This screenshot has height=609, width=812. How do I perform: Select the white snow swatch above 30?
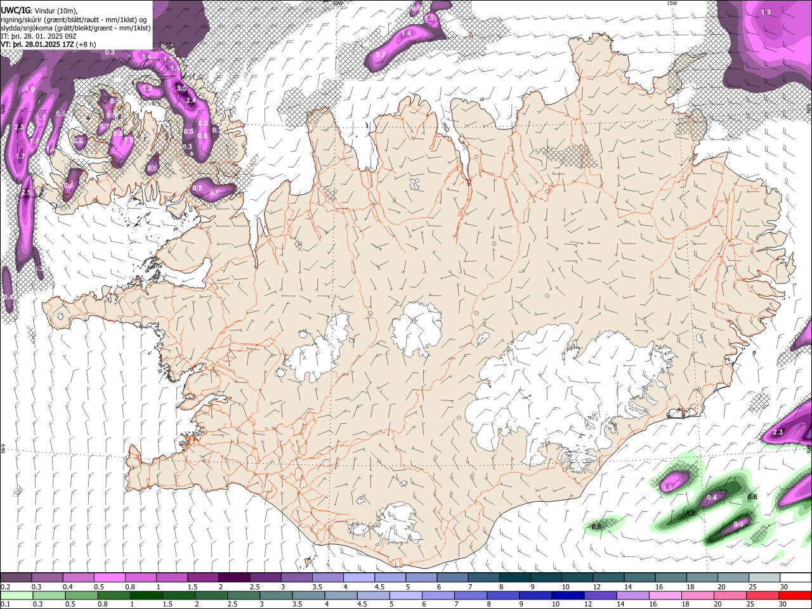[796, 578]
